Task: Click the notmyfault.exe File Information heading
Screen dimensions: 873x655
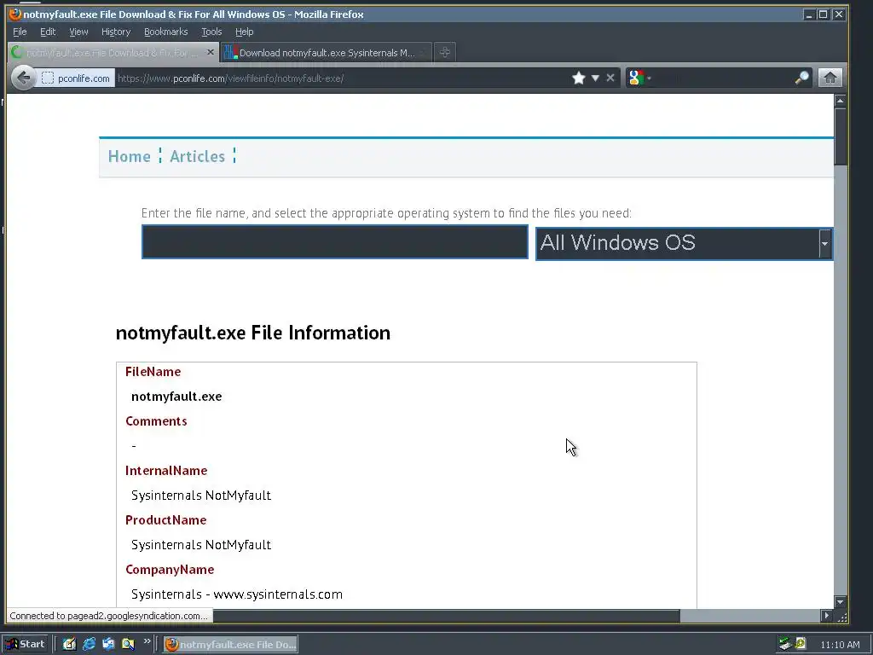Action: coord(252,333)
